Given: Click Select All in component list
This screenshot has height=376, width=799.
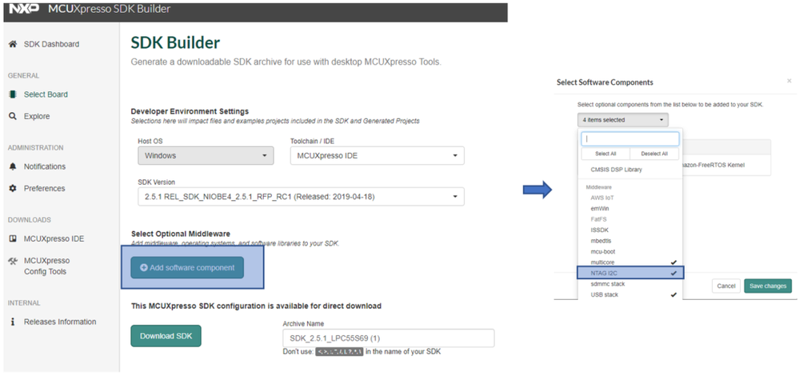Looking at the screenshot, I should point(605,154).
